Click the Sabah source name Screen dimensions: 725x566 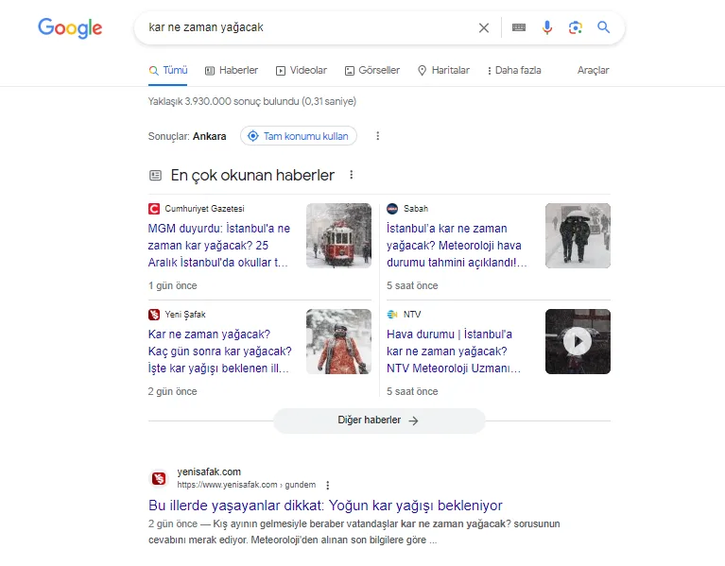[416, 209]
